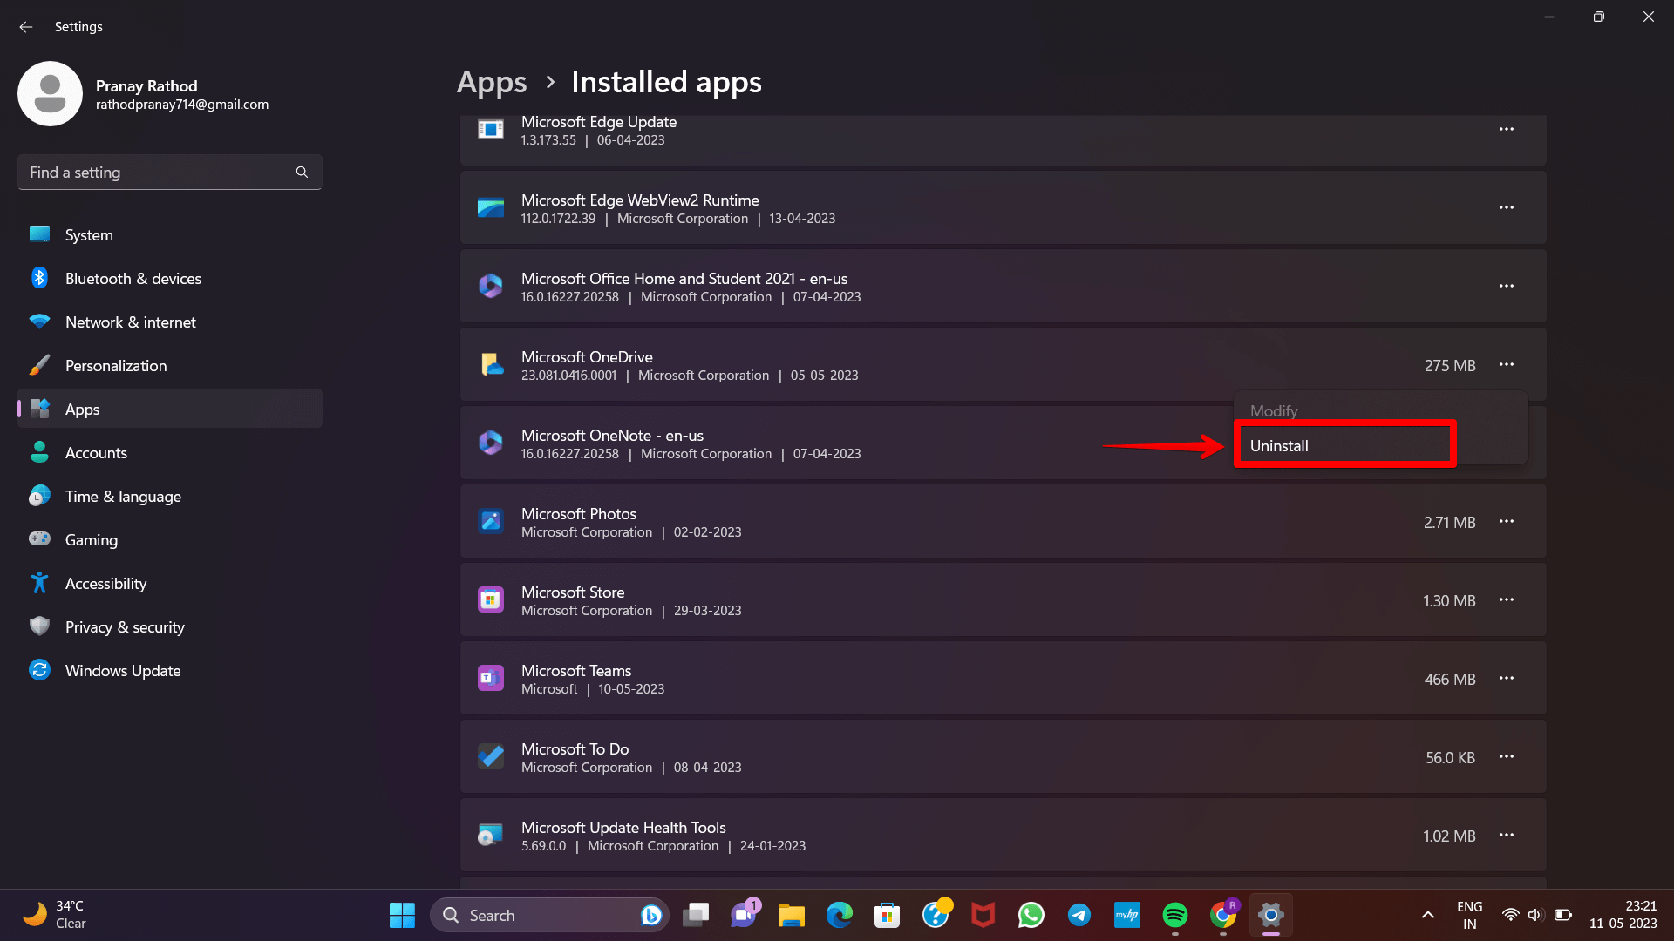Screen dimensions: 1674x941
Task: Click the 466 MB size of Microsoft Teams
Action: click(1449, 680)
